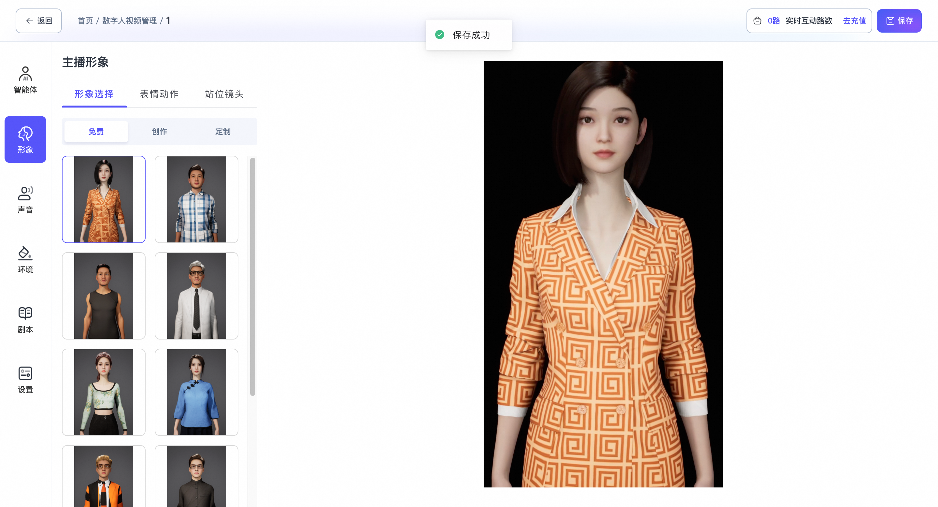This screenshot has height=507, width=938.
Task: Click the wallet icon beside 0路
Action: click(x=757, y=21)
